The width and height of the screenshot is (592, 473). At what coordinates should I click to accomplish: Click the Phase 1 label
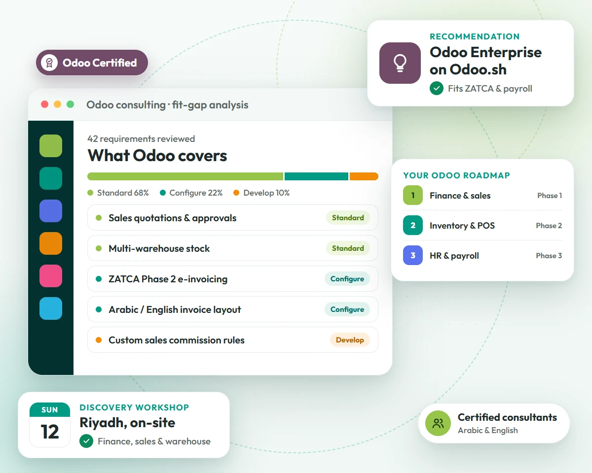pyautogui.click(x=550, y=196)
